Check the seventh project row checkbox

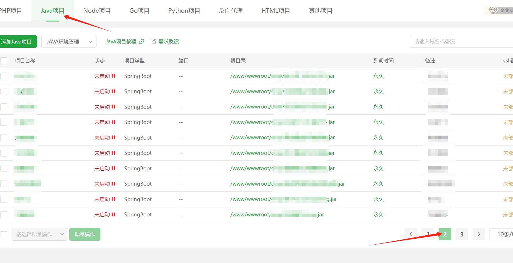4,168
